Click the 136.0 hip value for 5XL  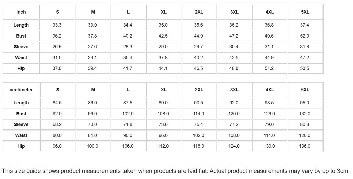tap(305, 146)
